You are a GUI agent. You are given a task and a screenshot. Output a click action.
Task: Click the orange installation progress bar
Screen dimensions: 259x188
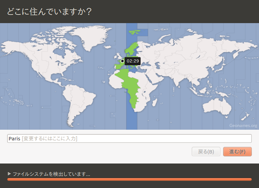tap(129, 179)
